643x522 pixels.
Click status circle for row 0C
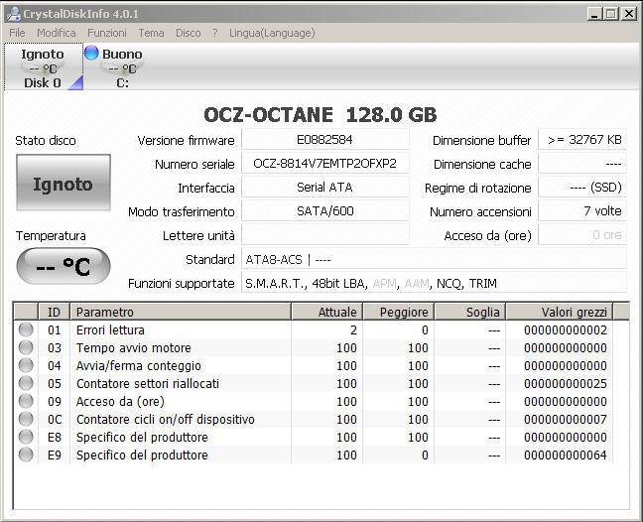pyautogui.click(x=26, y=419)
